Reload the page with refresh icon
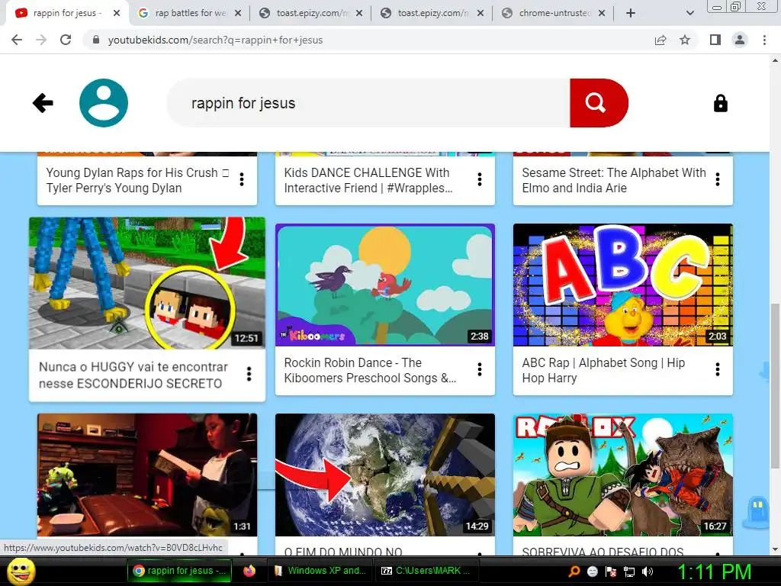This screenshot has height=586, width=781. (x=66, y=40)
